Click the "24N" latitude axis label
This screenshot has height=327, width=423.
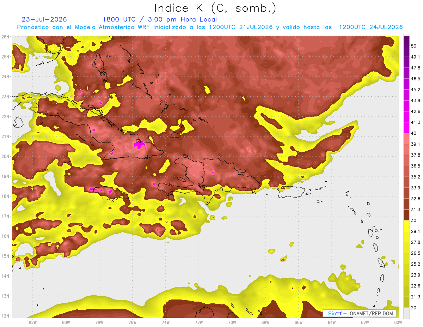pos(5,77)
